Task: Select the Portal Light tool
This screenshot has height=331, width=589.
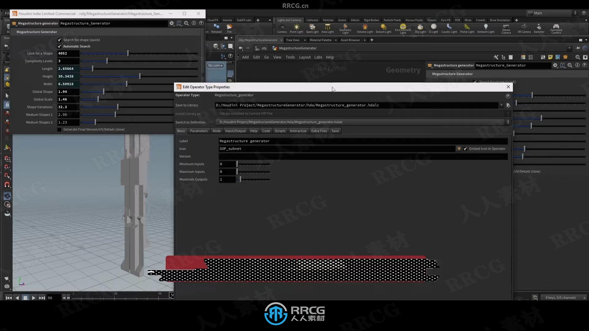Action: pyautogui.click(x=467, y=28)
